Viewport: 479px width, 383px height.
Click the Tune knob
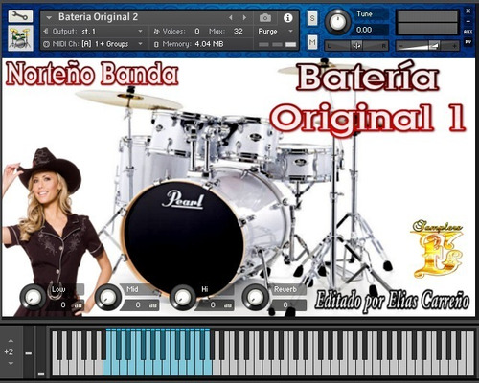point(337,22)
